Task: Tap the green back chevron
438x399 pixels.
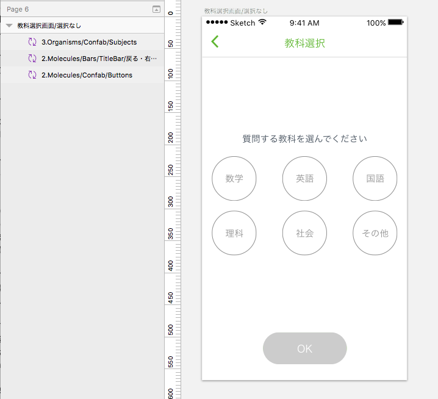Action: pos(215,41)
